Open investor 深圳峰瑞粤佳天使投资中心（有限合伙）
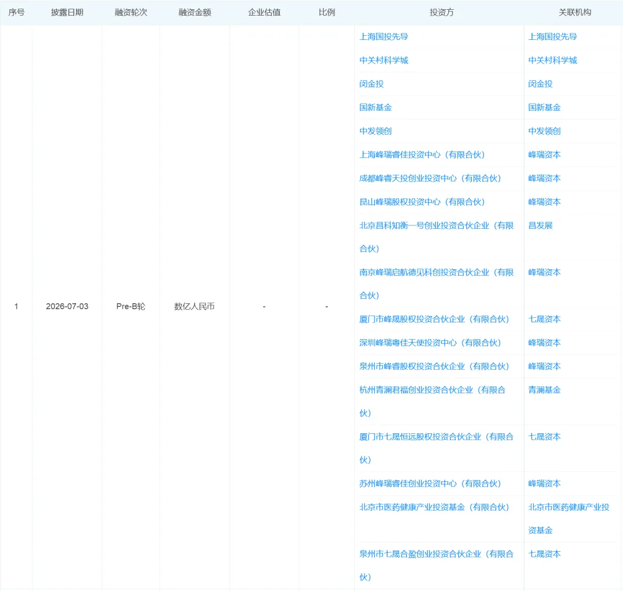The image size is (623, 591). click(x=430, y=343)
